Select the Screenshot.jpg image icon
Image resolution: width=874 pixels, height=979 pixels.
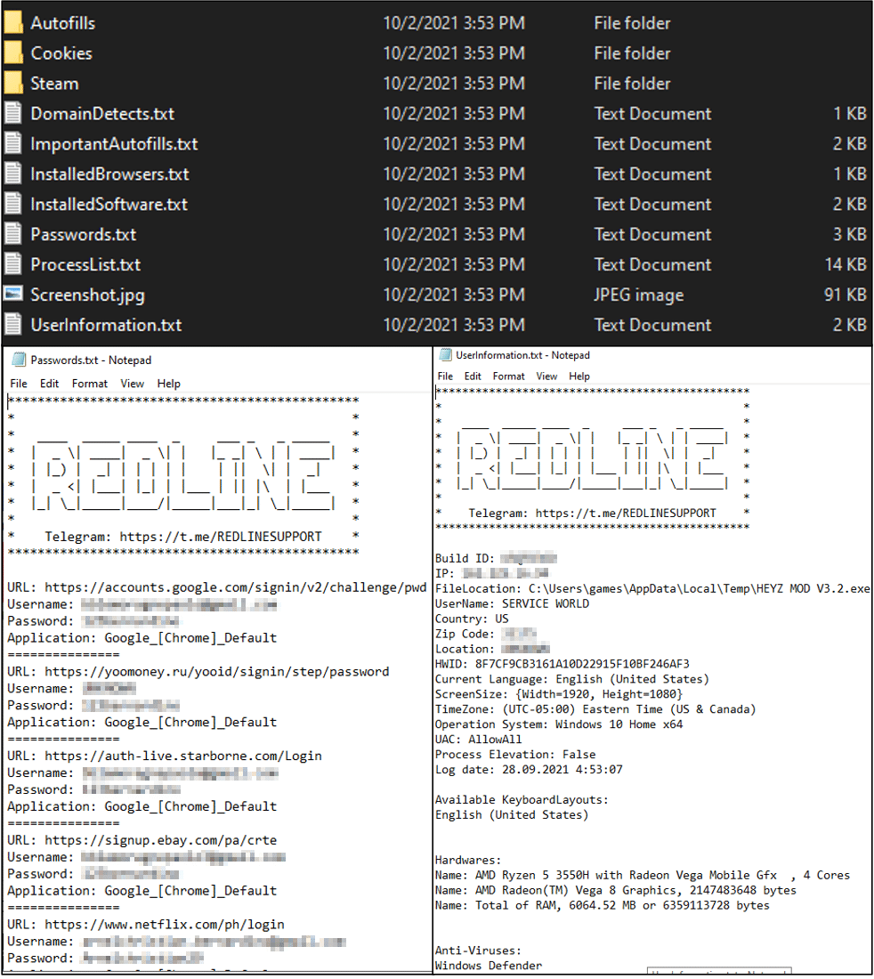pos(13,295)
